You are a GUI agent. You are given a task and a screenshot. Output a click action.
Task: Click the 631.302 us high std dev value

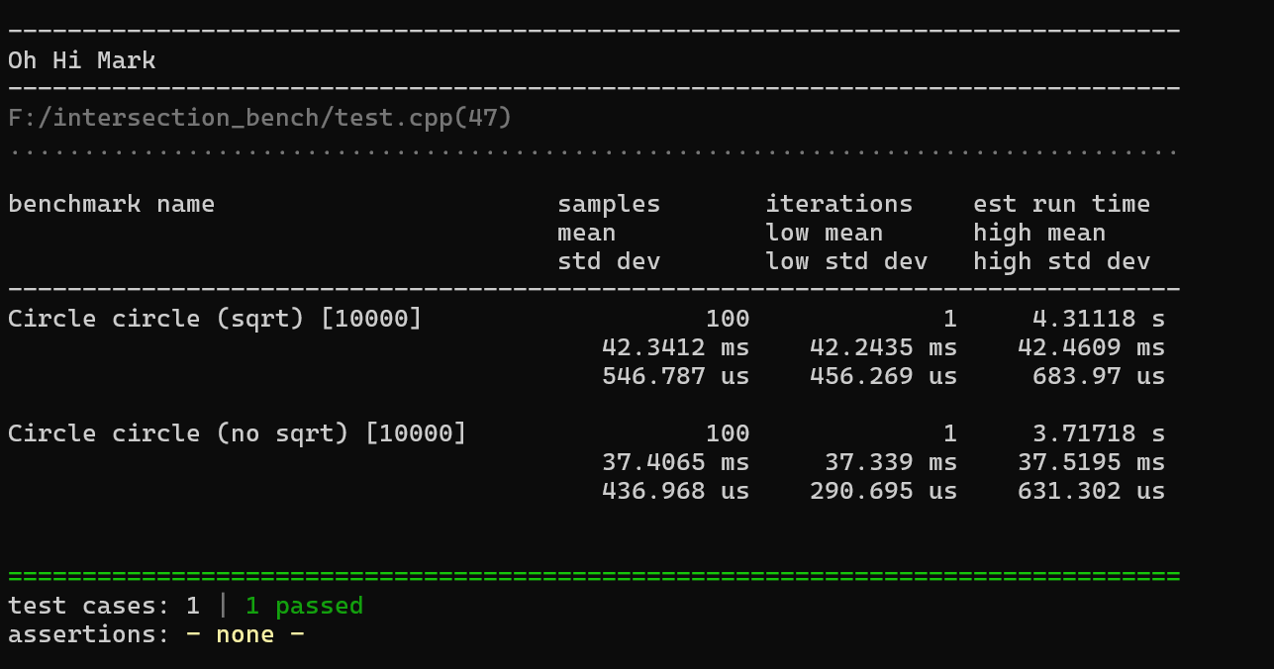1091,491
